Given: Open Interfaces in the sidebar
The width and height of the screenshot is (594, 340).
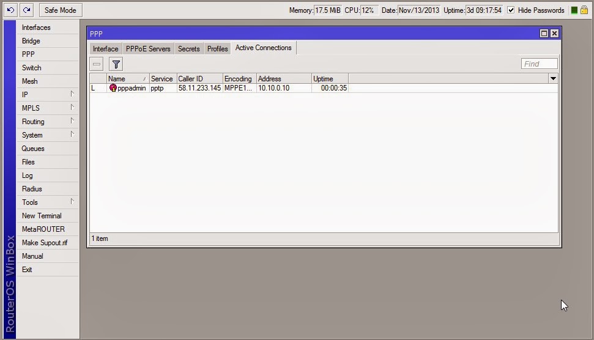Looking at the screenshot, I should (x=48, y=28).
